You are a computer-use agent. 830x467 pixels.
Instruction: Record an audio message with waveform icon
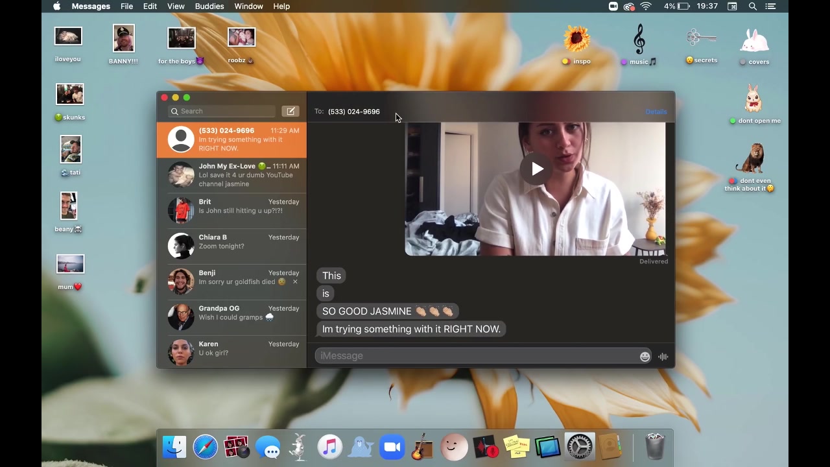coord(663,356)
